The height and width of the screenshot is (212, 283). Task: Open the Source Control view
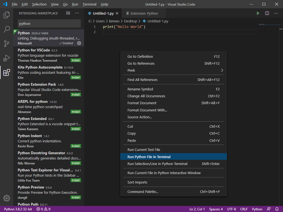coord(7,43)
